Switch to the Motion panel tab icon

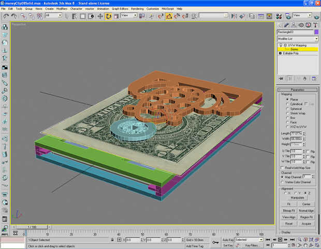[x=301, y=25]
